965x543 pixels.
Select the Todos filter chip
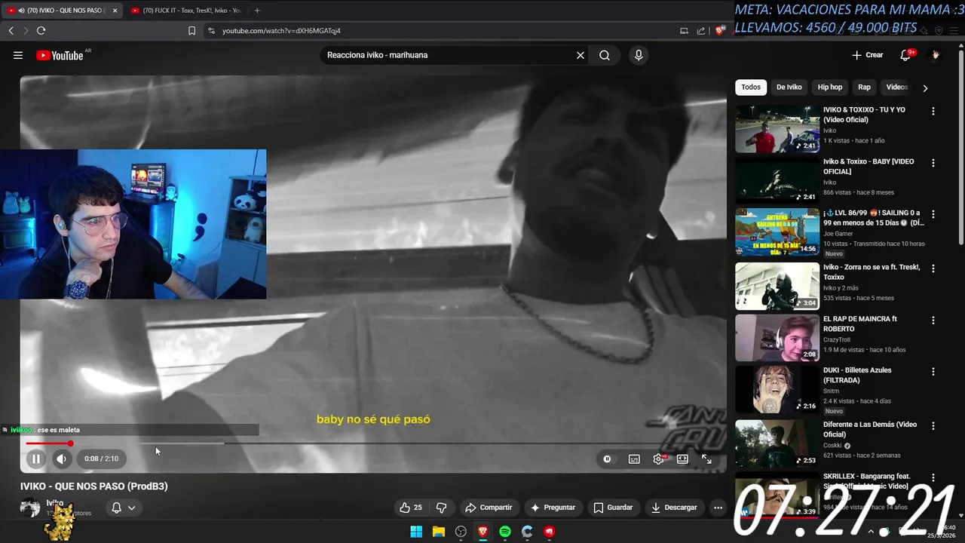(751, 87)
